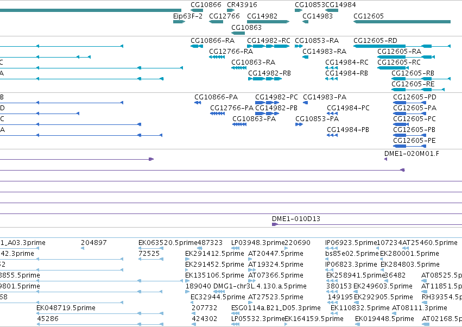Viewport: 462px width, 327px height.
Task: Click transcript CG14982-RC
Action: (x=268, y=41)
